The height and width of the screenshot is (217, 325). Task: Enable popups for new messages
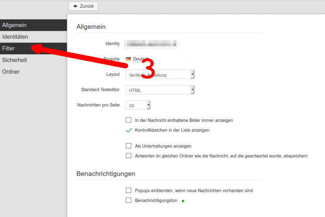129,190
